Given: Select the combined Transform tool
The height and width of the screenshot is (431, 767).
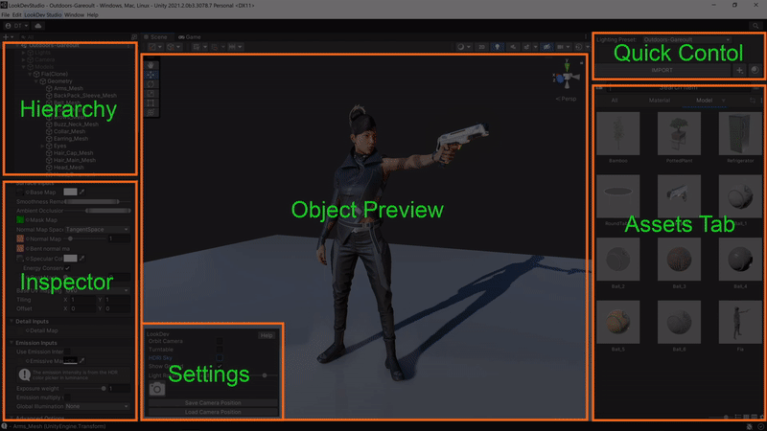Looking at the screenshot, I should click(x=151, y=112).
